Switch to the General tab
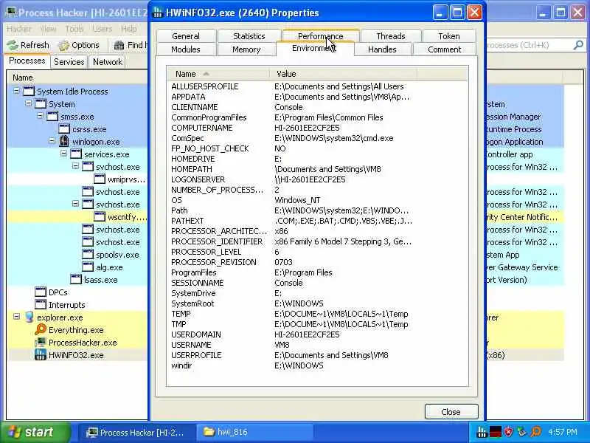 (x=186, y=36)
